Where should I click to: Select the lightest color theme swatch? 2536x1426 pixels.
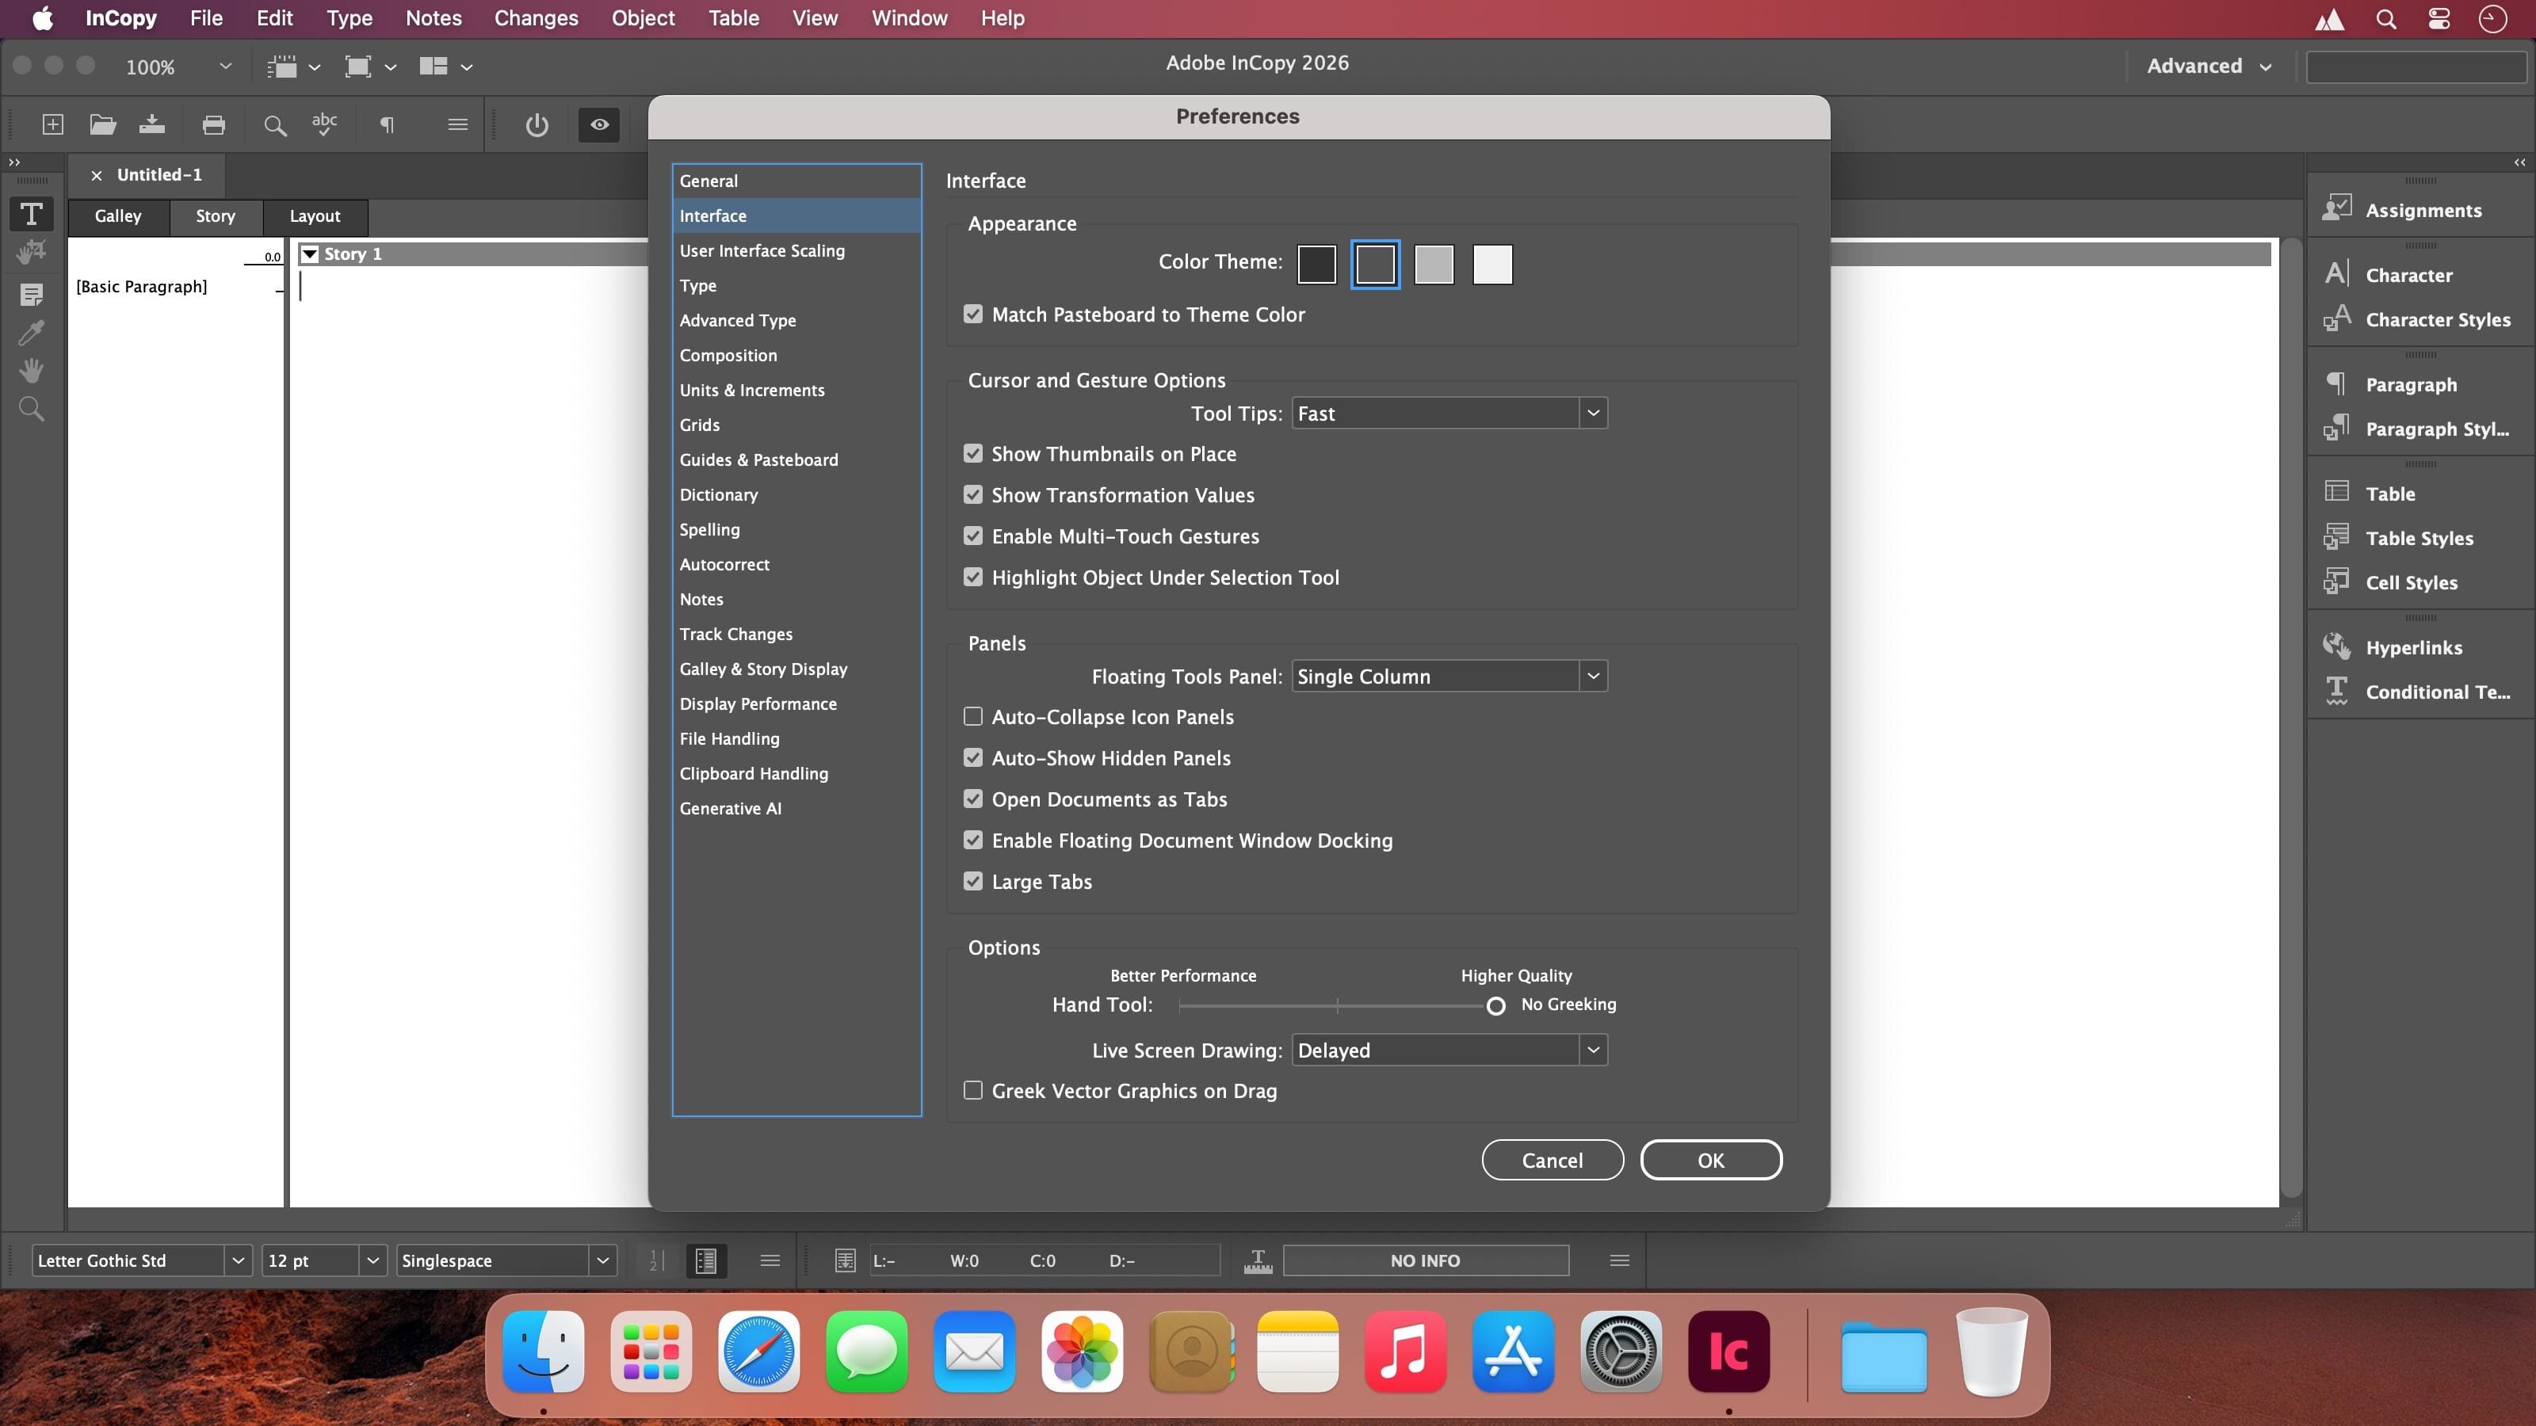click(x=1492, y=265)
